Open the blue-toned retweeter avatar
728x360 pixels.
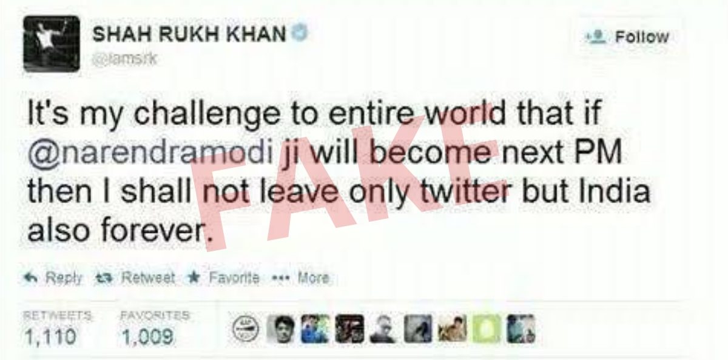pos(315,329)
